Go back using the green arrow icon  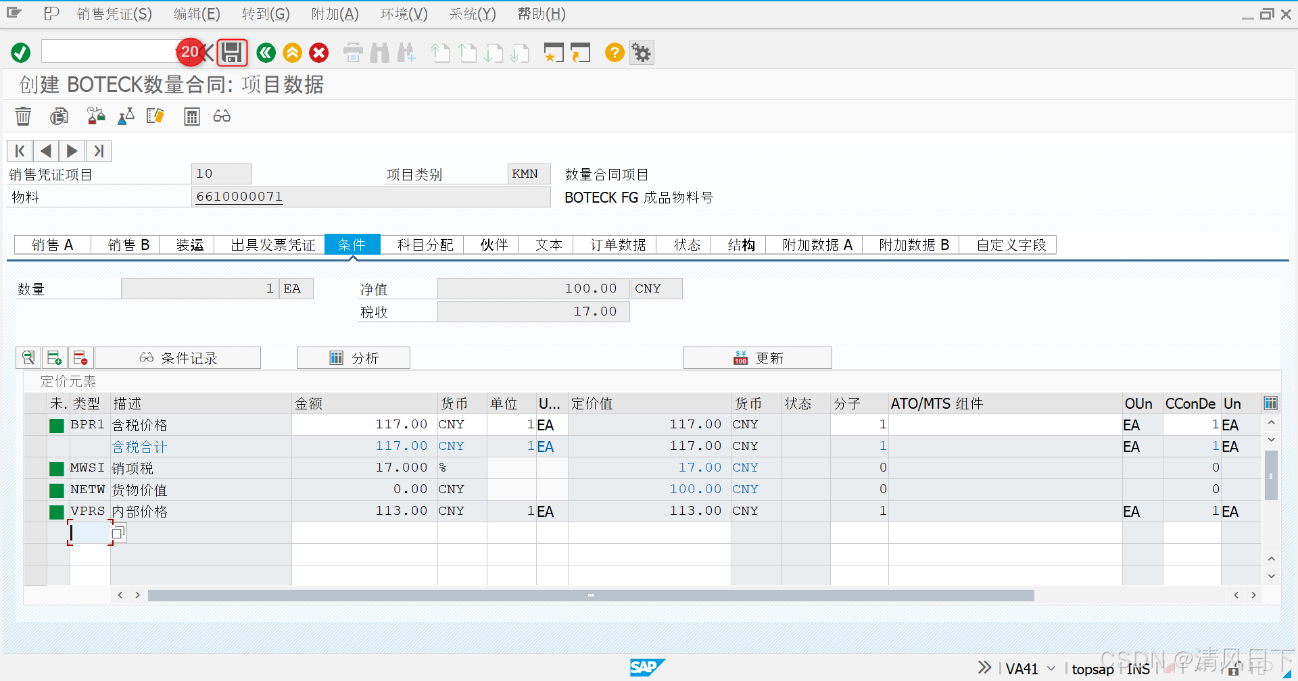pyautogui.click(x=265, y=52)
